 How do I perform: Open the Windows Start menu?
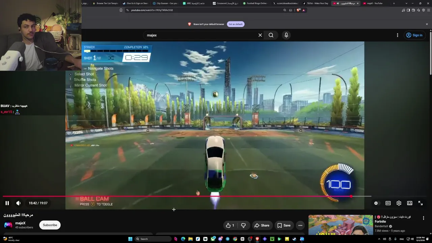(130, 239)
